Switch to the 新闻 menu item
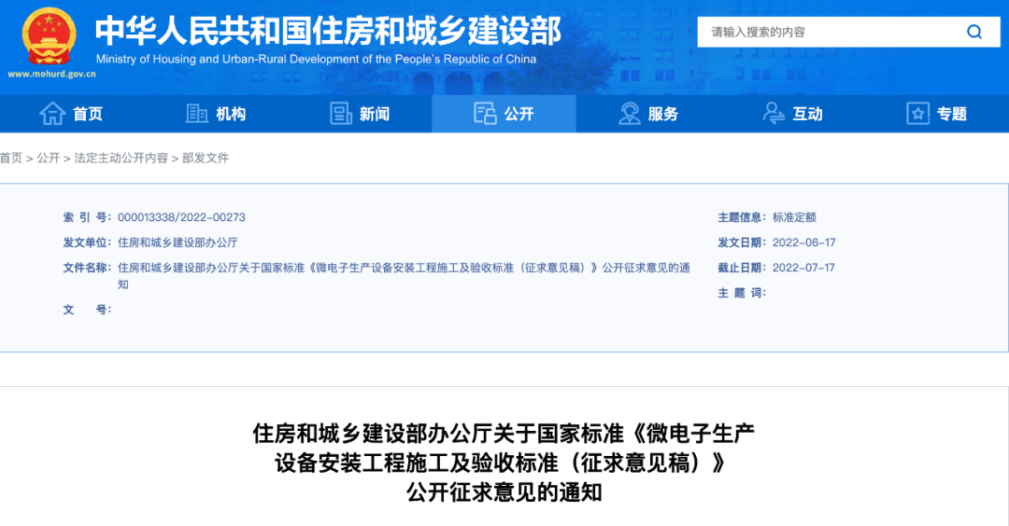Viewport: 1009px width, 526px height. tap(375, 114)
